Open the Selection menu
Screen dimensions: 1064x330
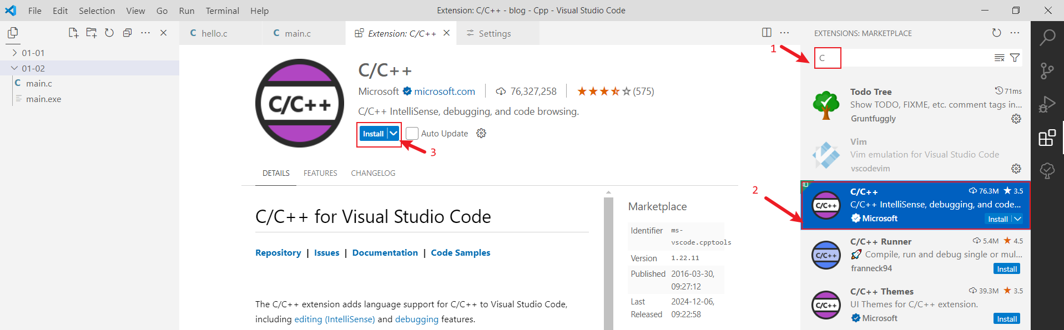point(97,11)
